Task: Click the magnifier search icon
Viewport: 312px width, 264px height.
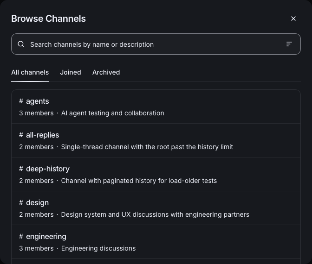Action: (21, 44)
